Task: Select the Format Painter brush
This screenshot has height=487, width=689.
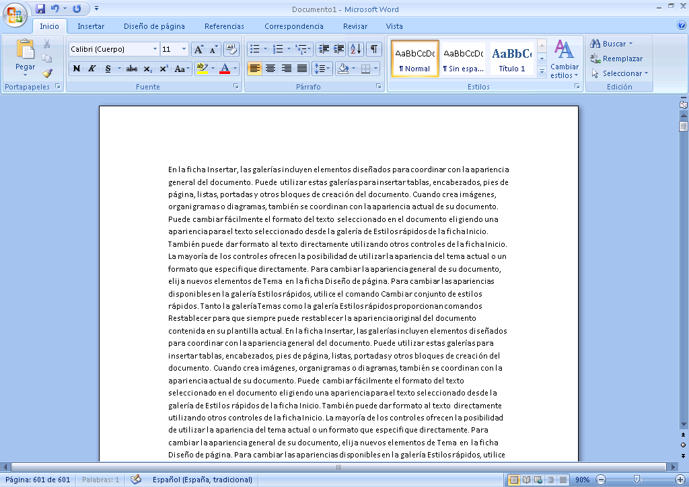Action: (x=47, y=73)
